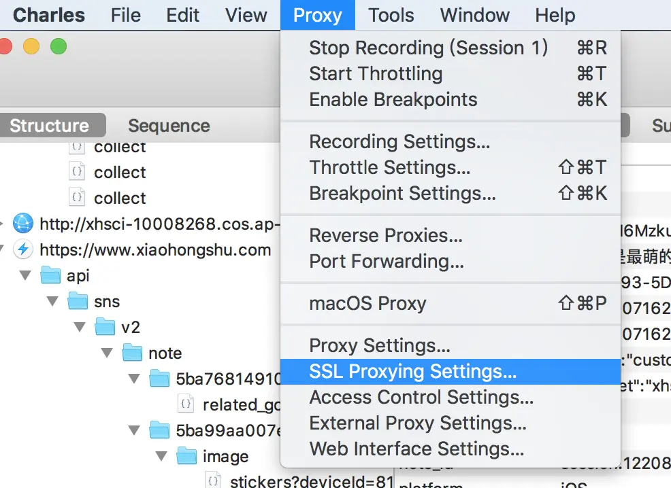
Task: Choose SSL Proxying Settings from Proxy menu
Action: (412, 372)
